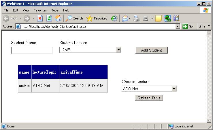
Task: Close the Internet Explorer window
Action: (x=209, y=4)
